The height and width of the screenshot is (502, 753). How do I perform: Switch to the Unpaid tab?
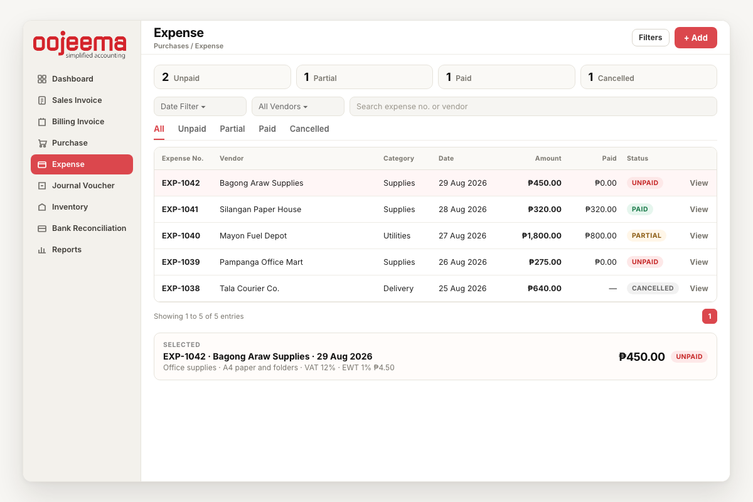coord(192,129)
